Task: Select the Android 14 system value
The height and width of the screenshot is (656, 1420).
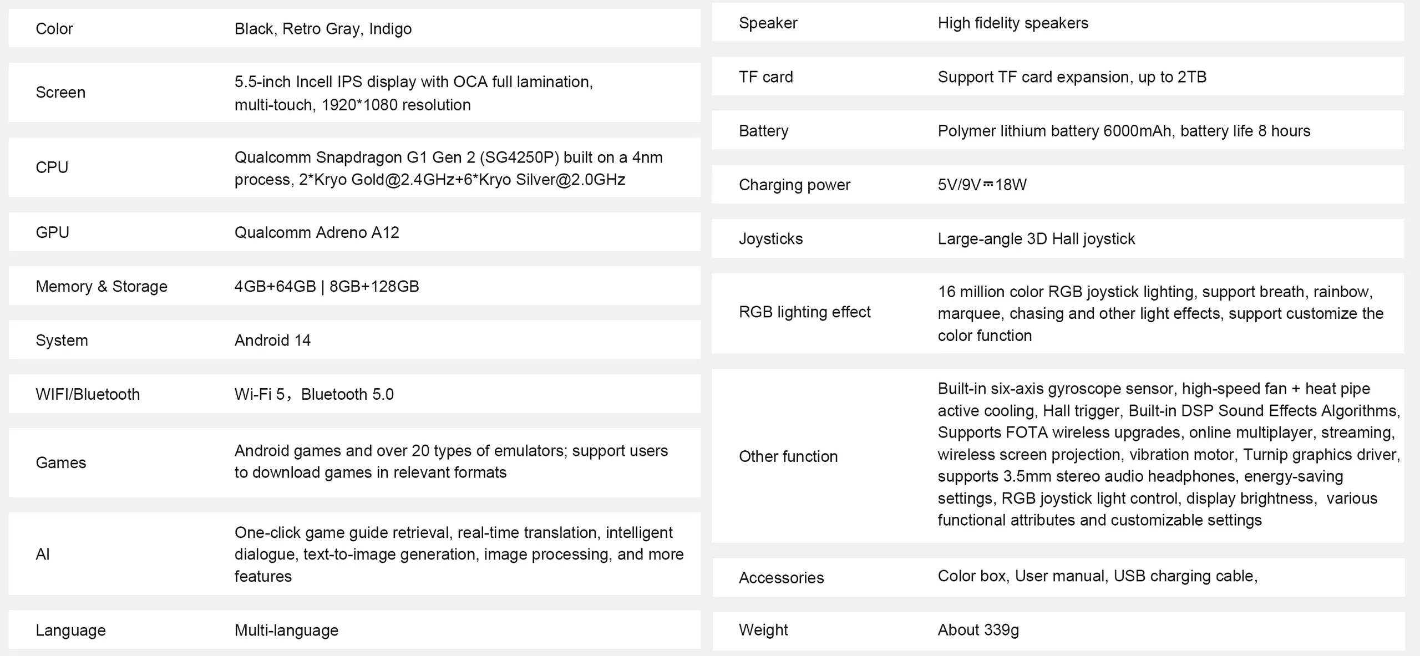Action: pyautogui.click(x=272, y=340)
